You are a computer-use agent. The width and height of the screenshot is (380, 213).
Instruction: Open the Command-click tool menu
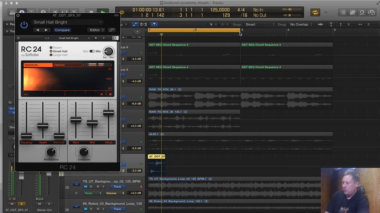(x=224, y=24)
